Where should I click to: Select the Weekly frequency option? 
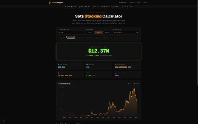tap(99, 33)
